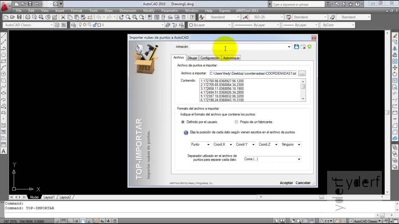Toggle the layer lightbulb on/off icon
399x224 pixels.
click(x=80, y=25)
